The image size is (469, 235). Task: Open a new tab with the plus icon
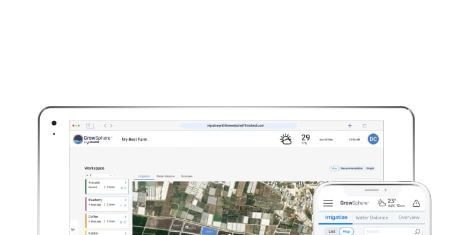[349, 126]
